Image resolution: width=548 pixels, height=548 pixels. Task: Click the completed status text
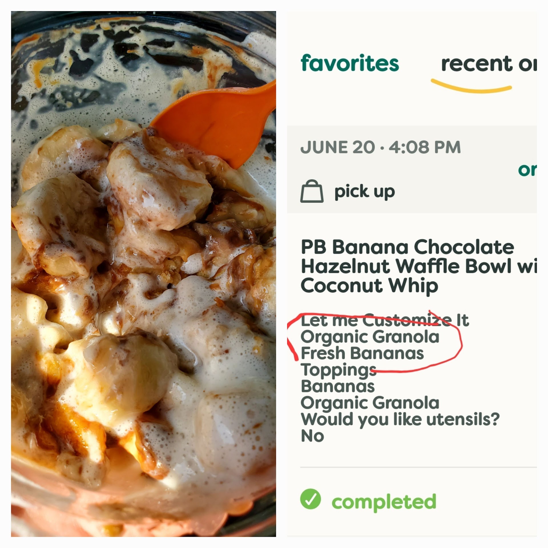point(384,502)
